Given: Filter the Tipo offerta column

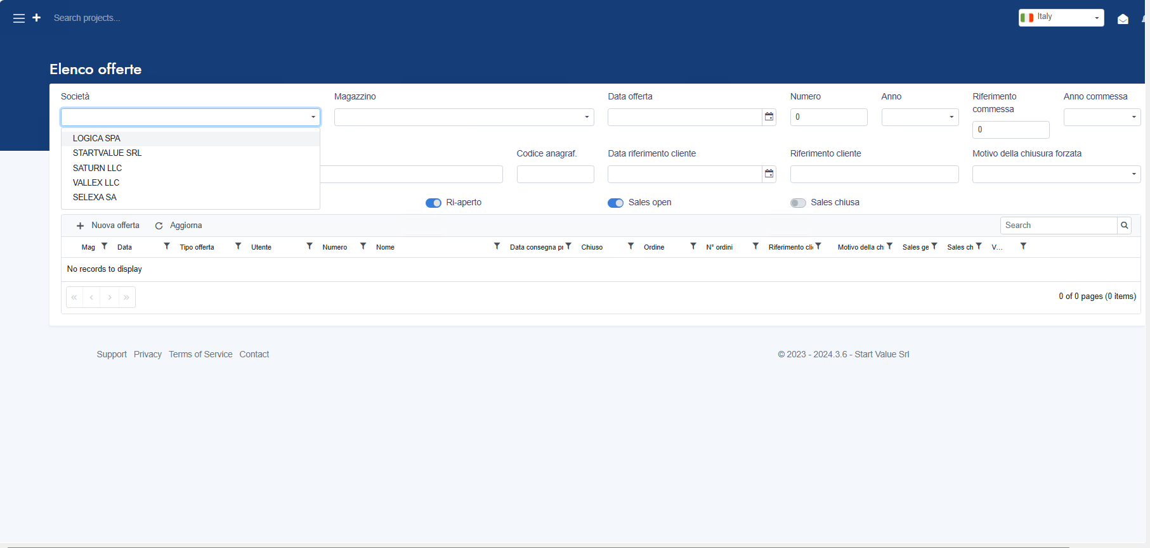Looking at the screenshot, I should [238, 246].
